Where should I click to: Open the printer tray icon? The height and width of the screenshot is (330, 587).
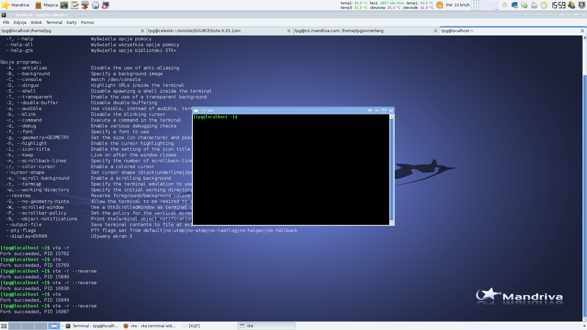point(534,5)
